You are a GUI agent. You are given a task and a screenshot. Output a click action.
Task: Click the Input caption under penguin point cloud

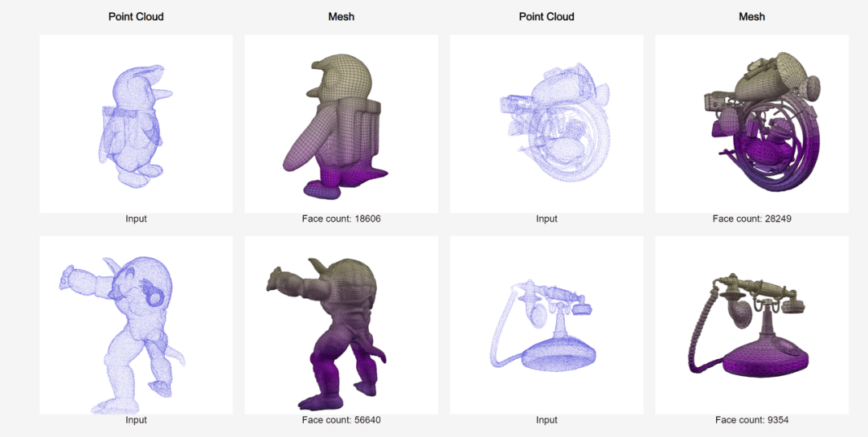pos(136,218)
